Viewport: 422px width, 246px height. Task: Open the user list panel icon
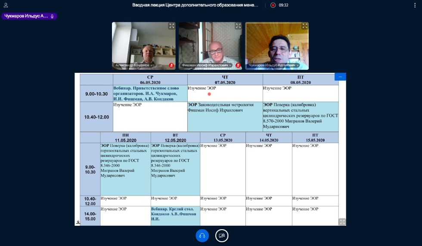(6, 5)
